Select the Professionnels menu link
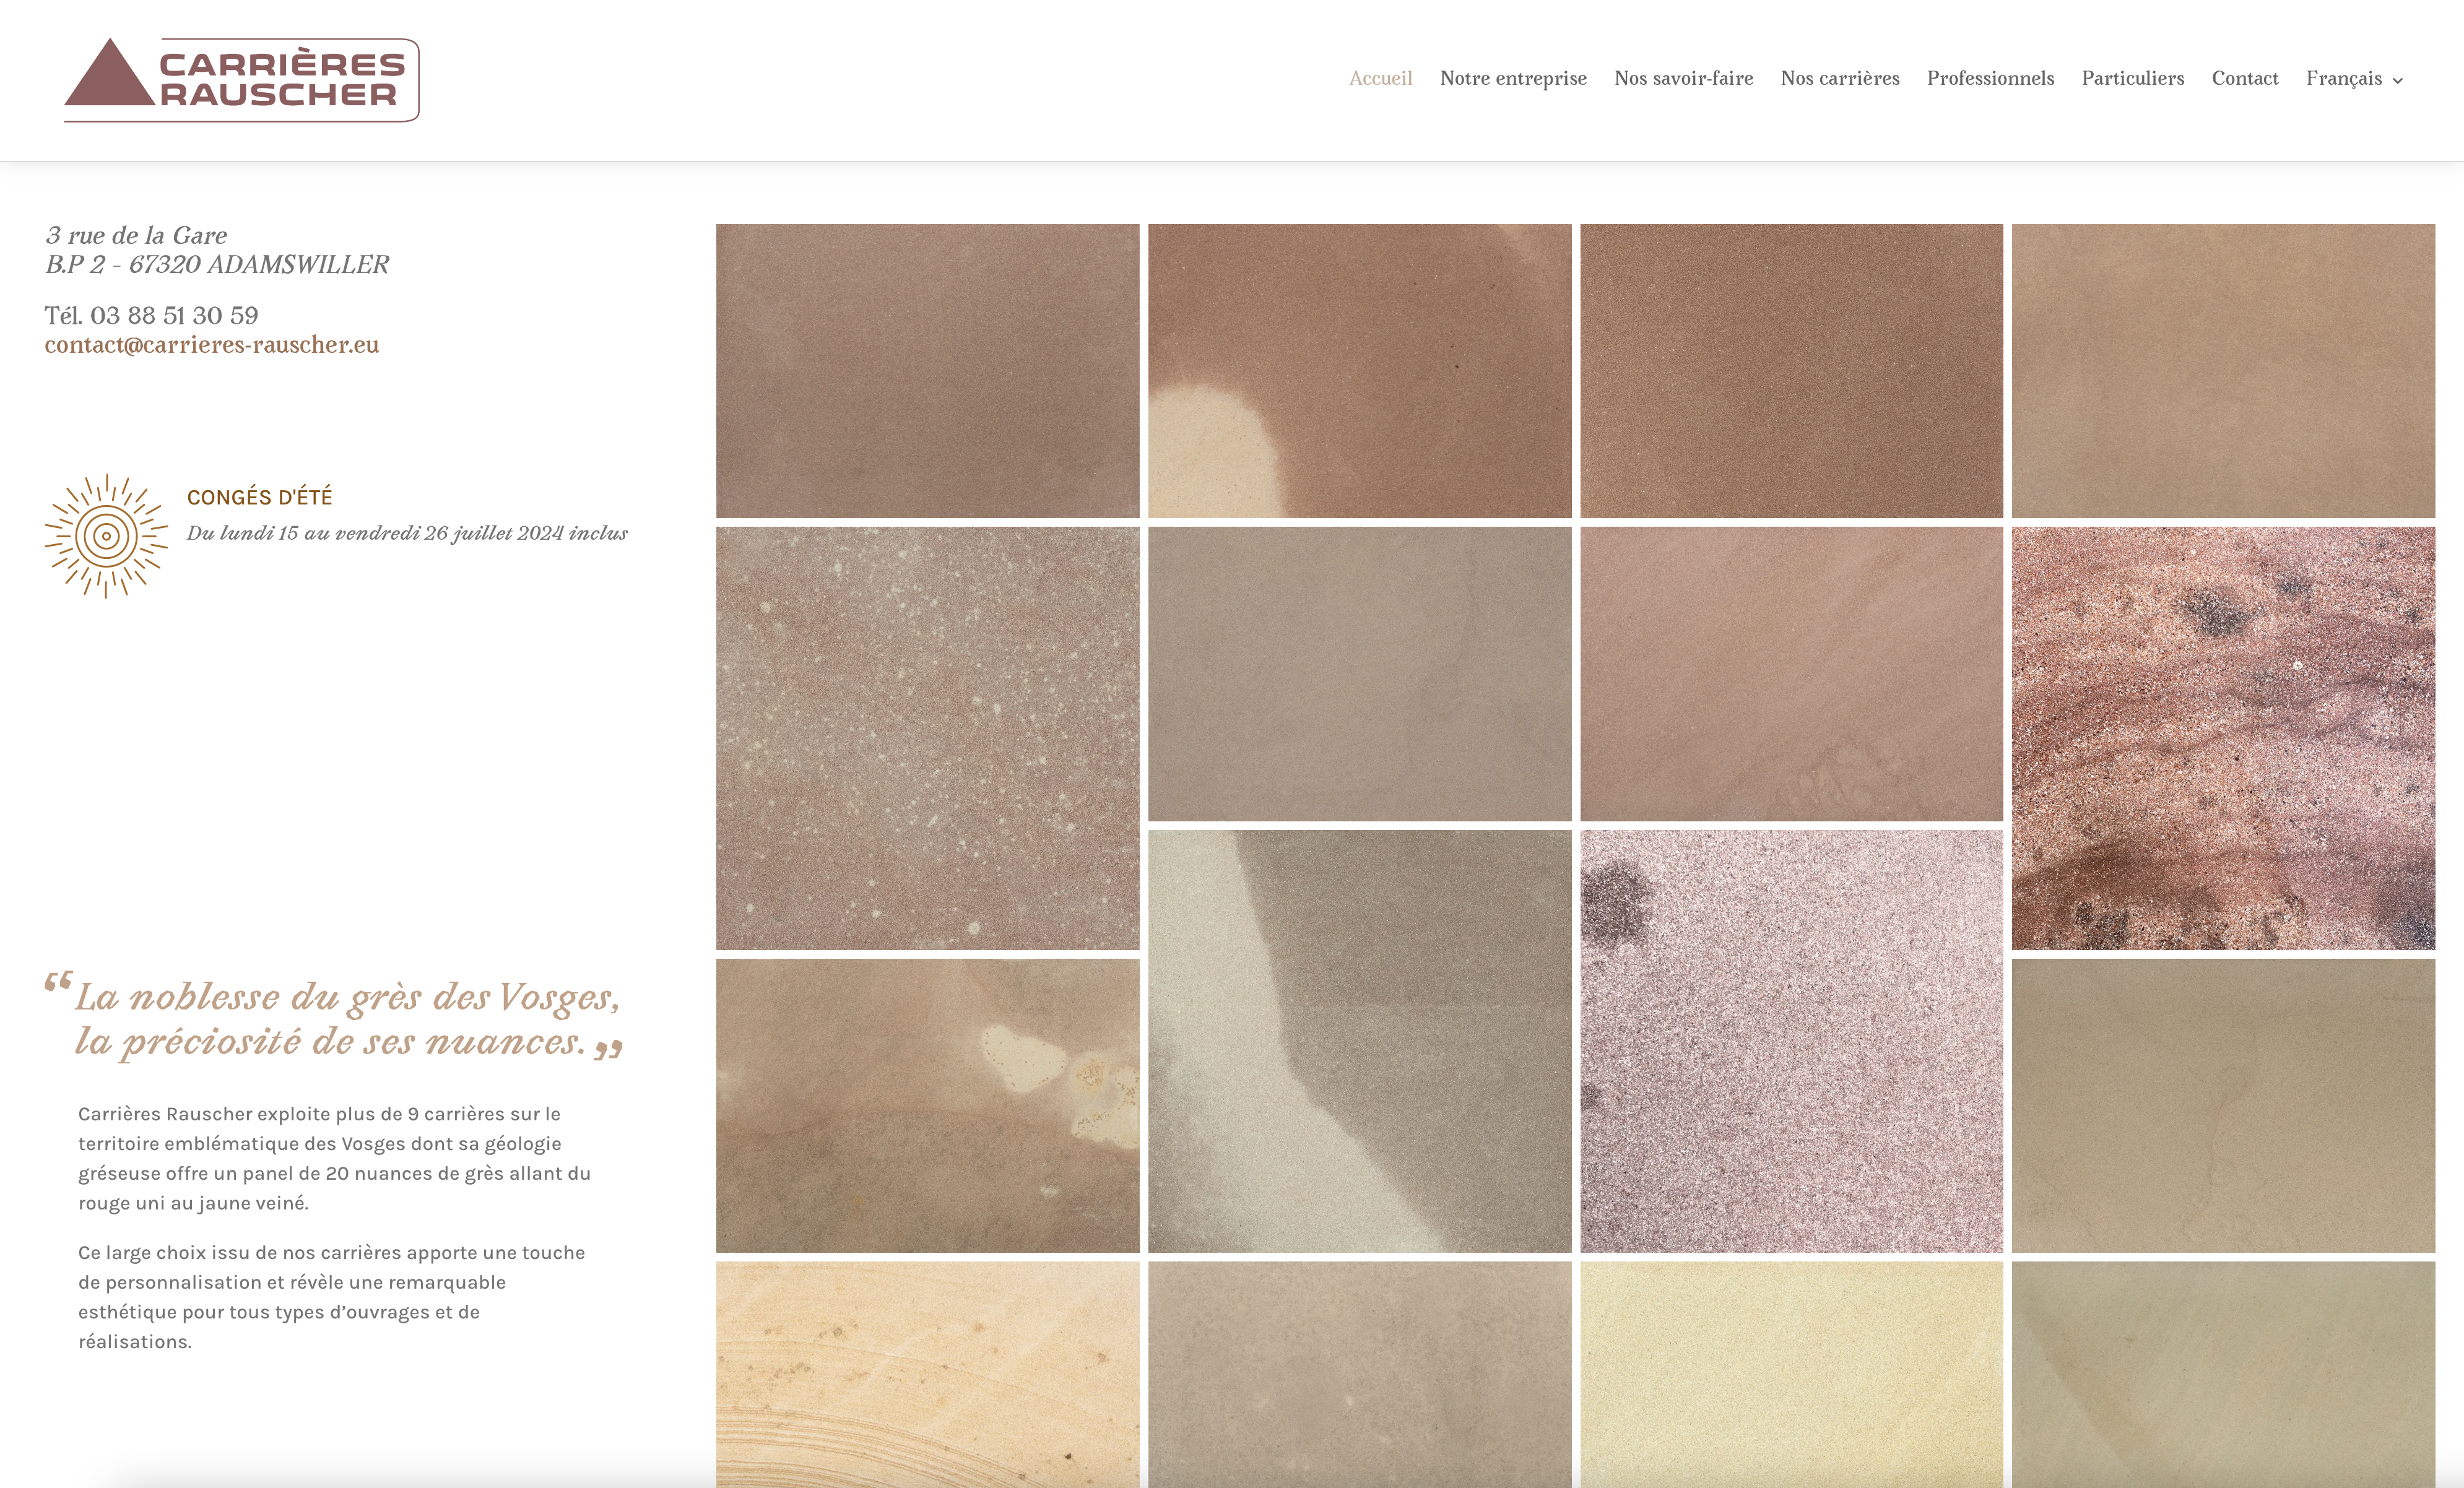Screen dimensions: 2464x1488 coord(1990,78)
